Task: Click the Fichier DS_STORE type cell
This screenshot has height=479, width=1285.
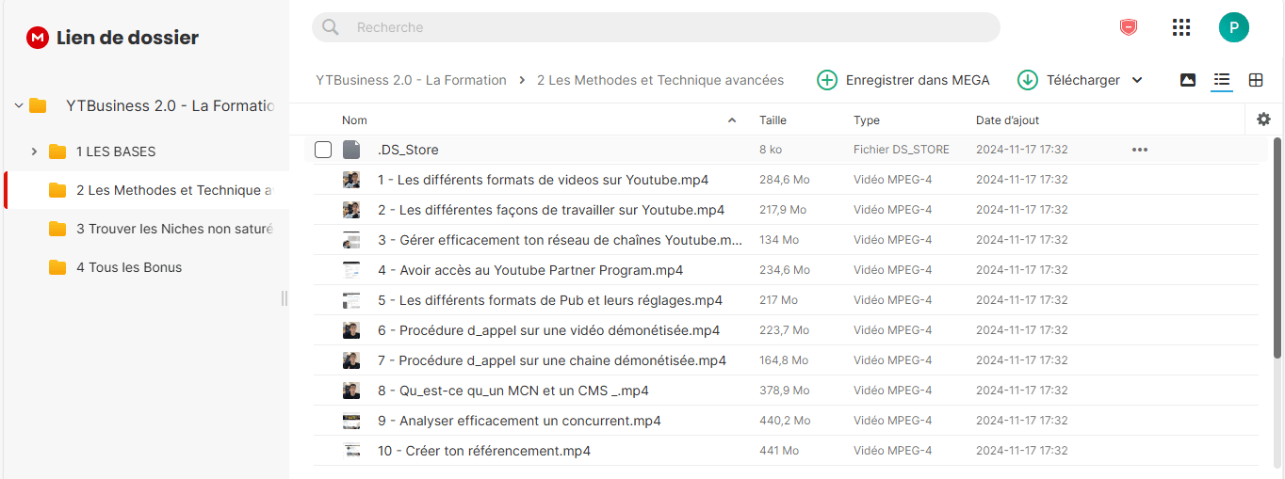Action: 902,150
